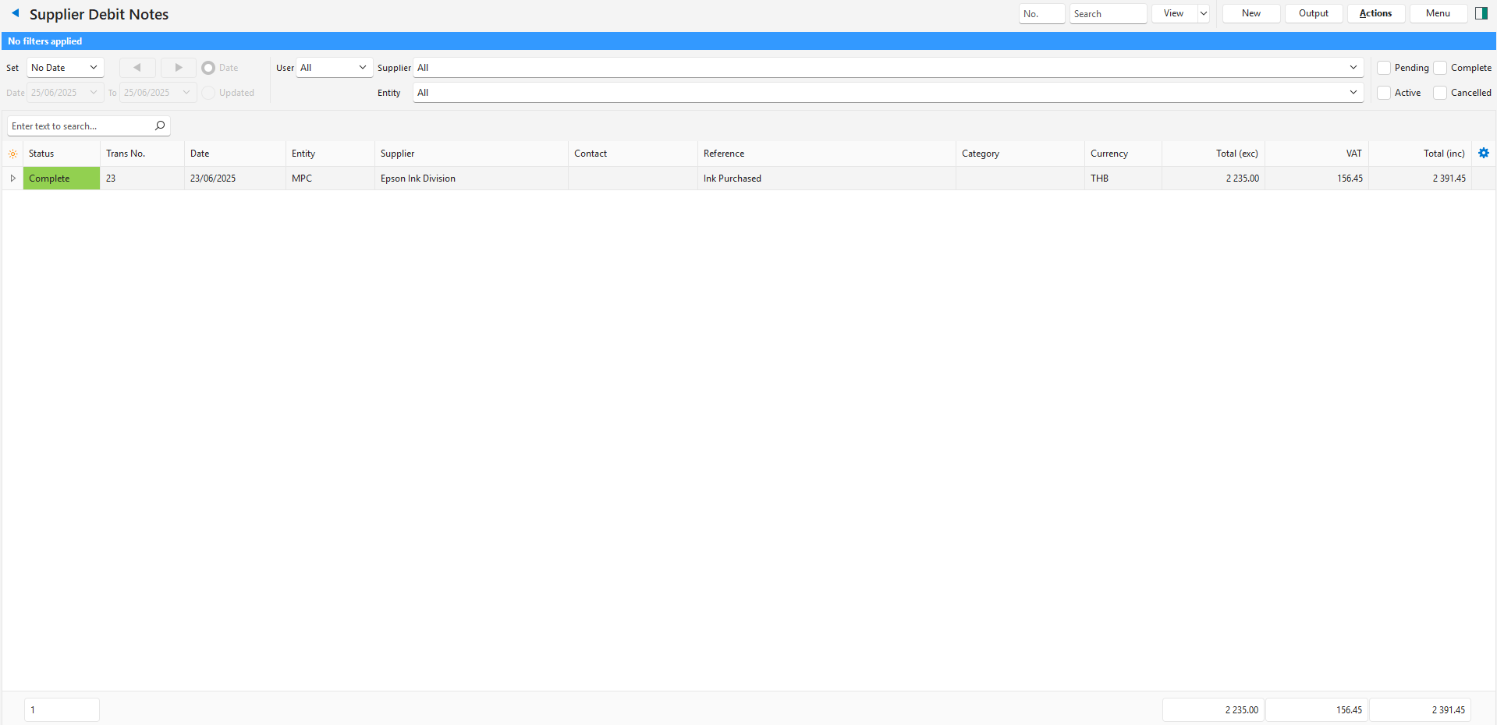Open the Actions menu
The image size is (1497, 725).
(1375, 13)
